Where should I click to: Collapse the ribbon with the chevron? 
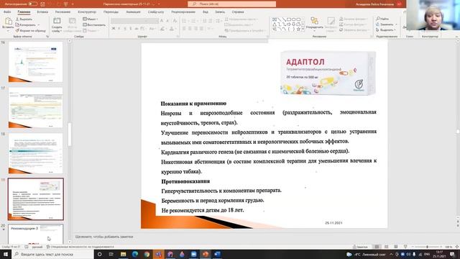(x=457, y=37)
